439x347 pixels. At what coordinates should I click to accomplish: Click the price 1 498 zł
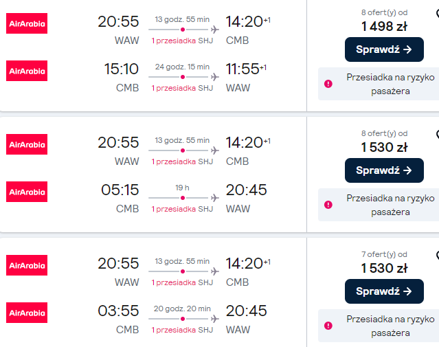coord(384,27)
